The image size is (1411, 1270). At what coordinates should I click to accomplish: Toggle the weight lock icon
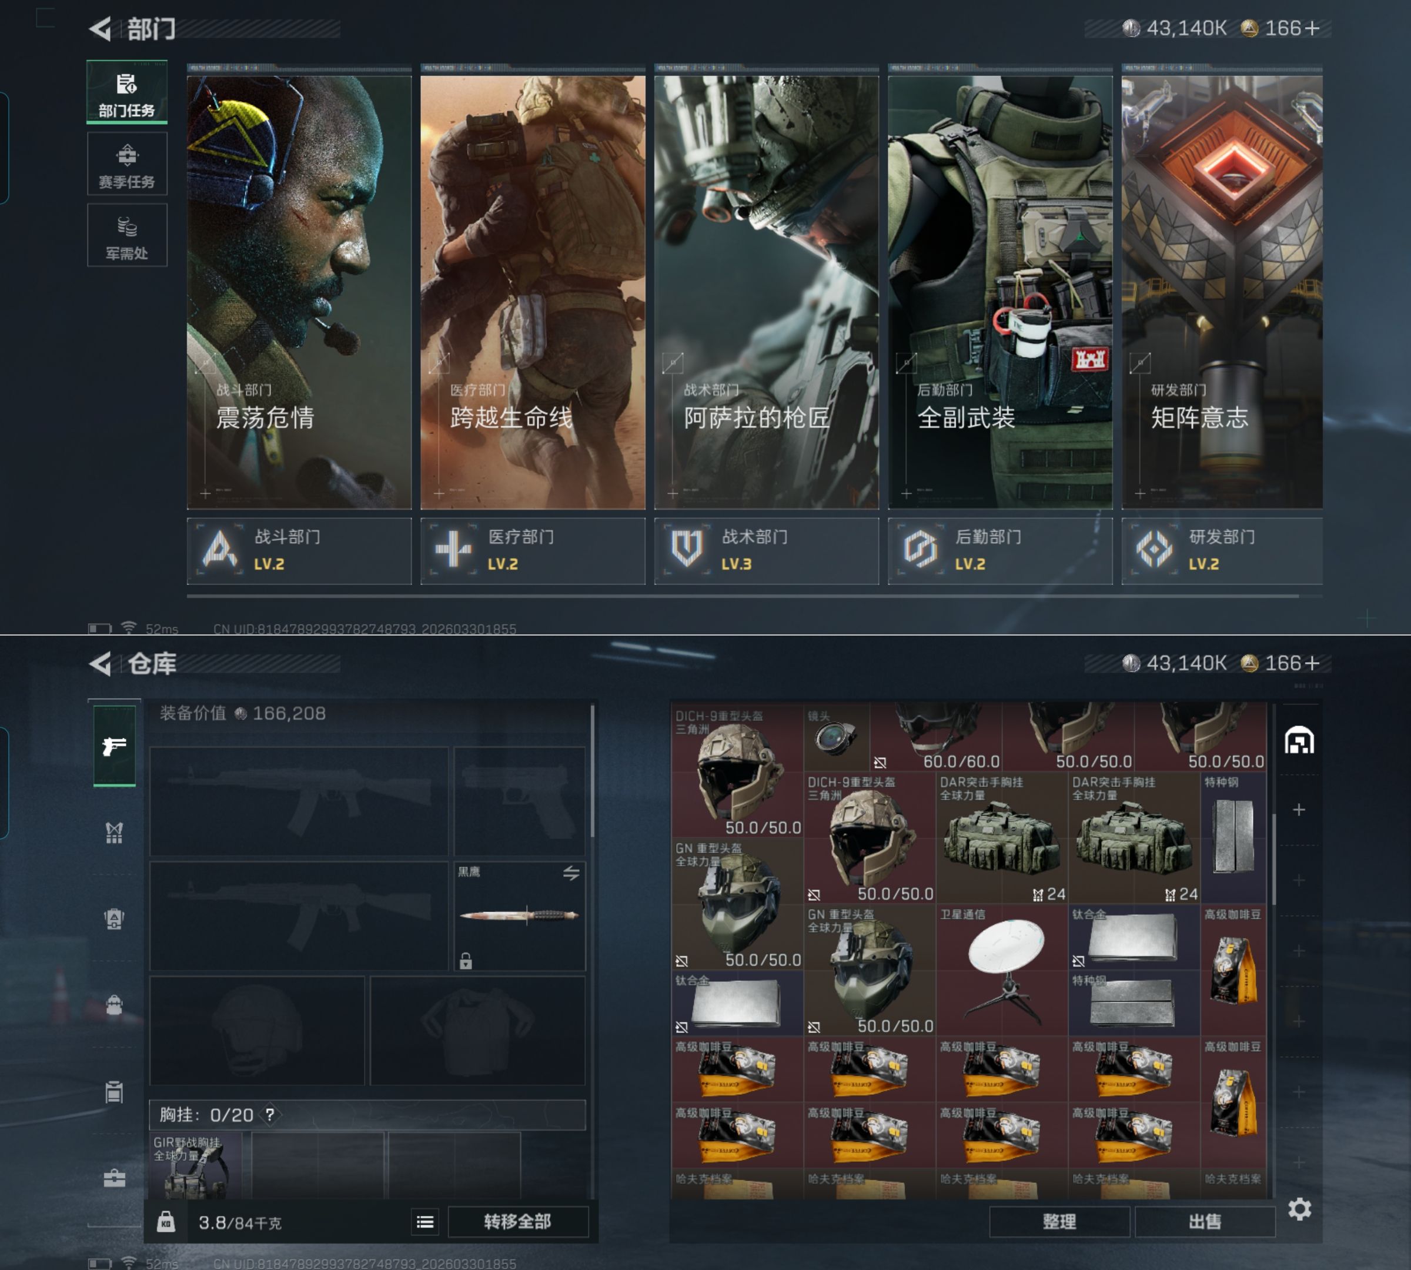166,1221
